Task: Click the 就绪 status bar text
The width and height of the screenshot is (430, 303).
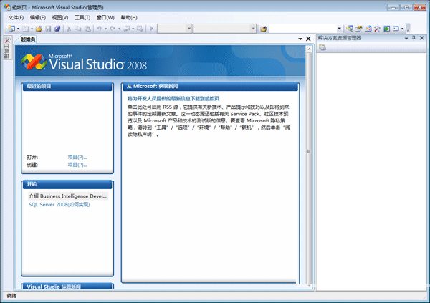Action: click(x=11, y=296)
